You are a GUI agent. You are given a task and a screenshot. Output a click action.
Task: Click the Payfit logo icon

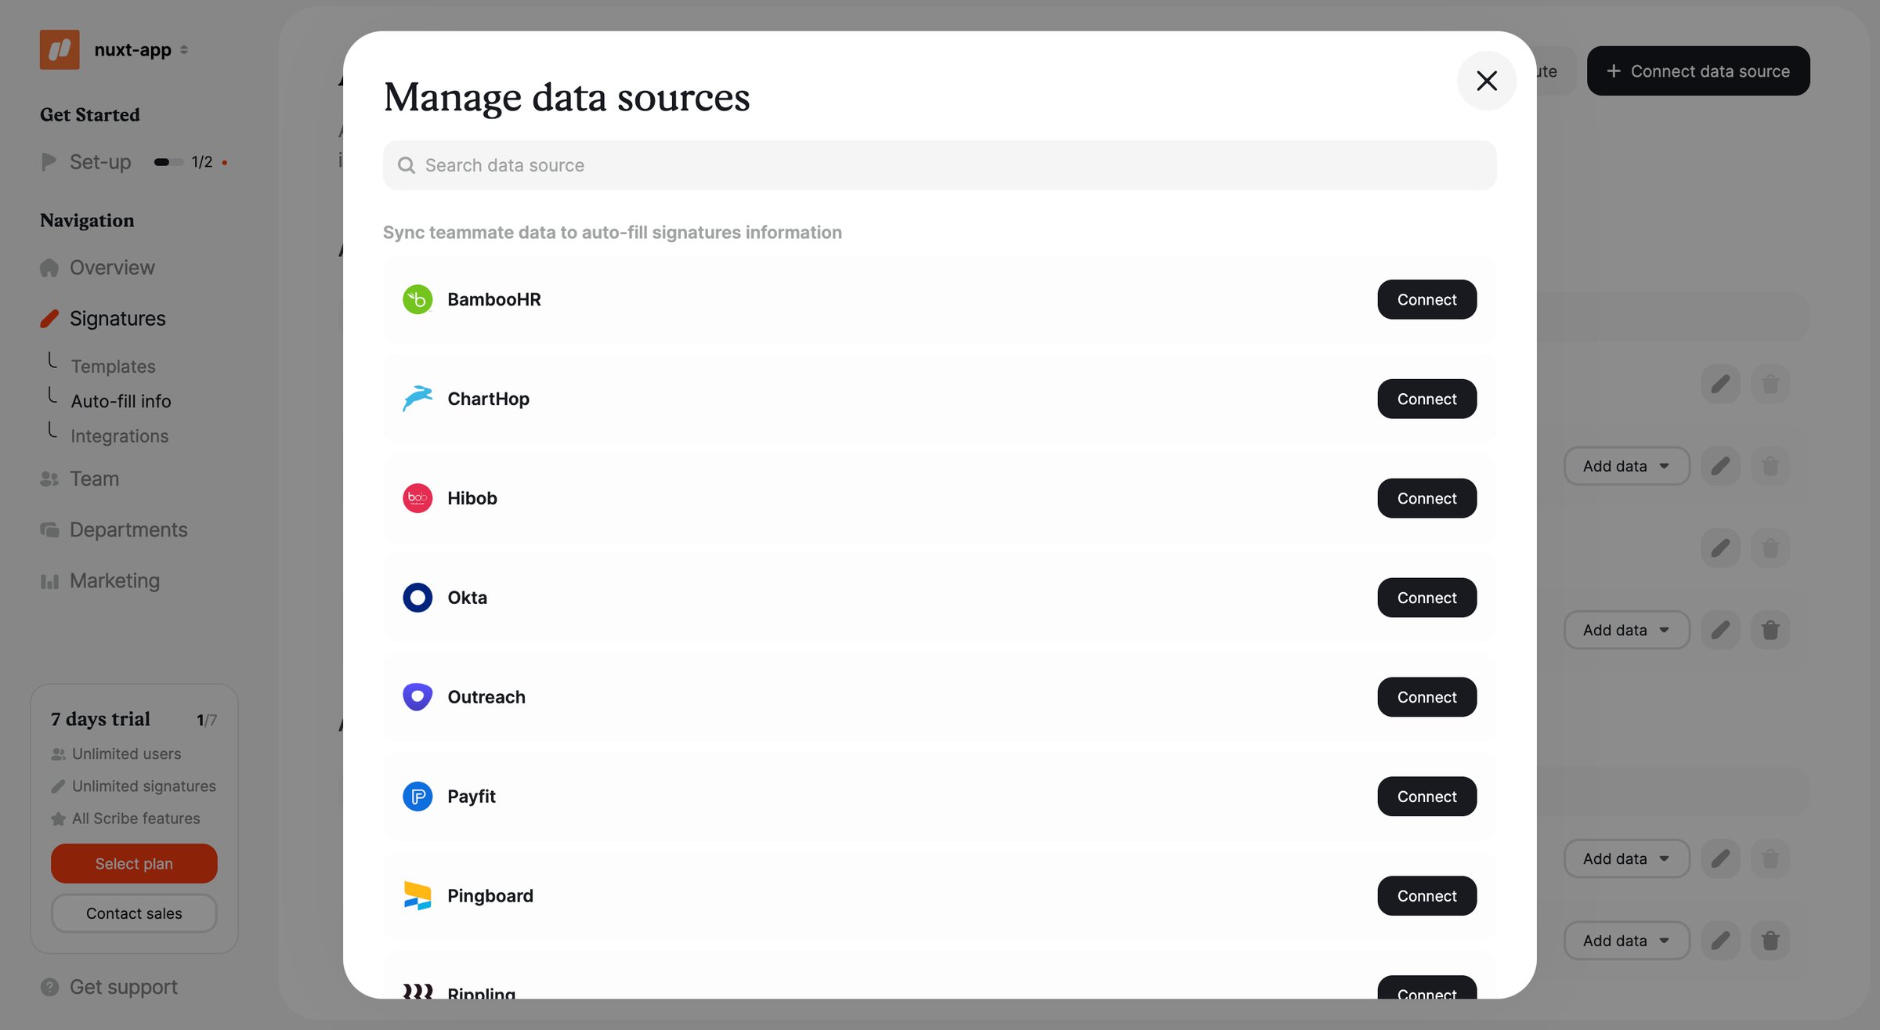tap(418, 797)
